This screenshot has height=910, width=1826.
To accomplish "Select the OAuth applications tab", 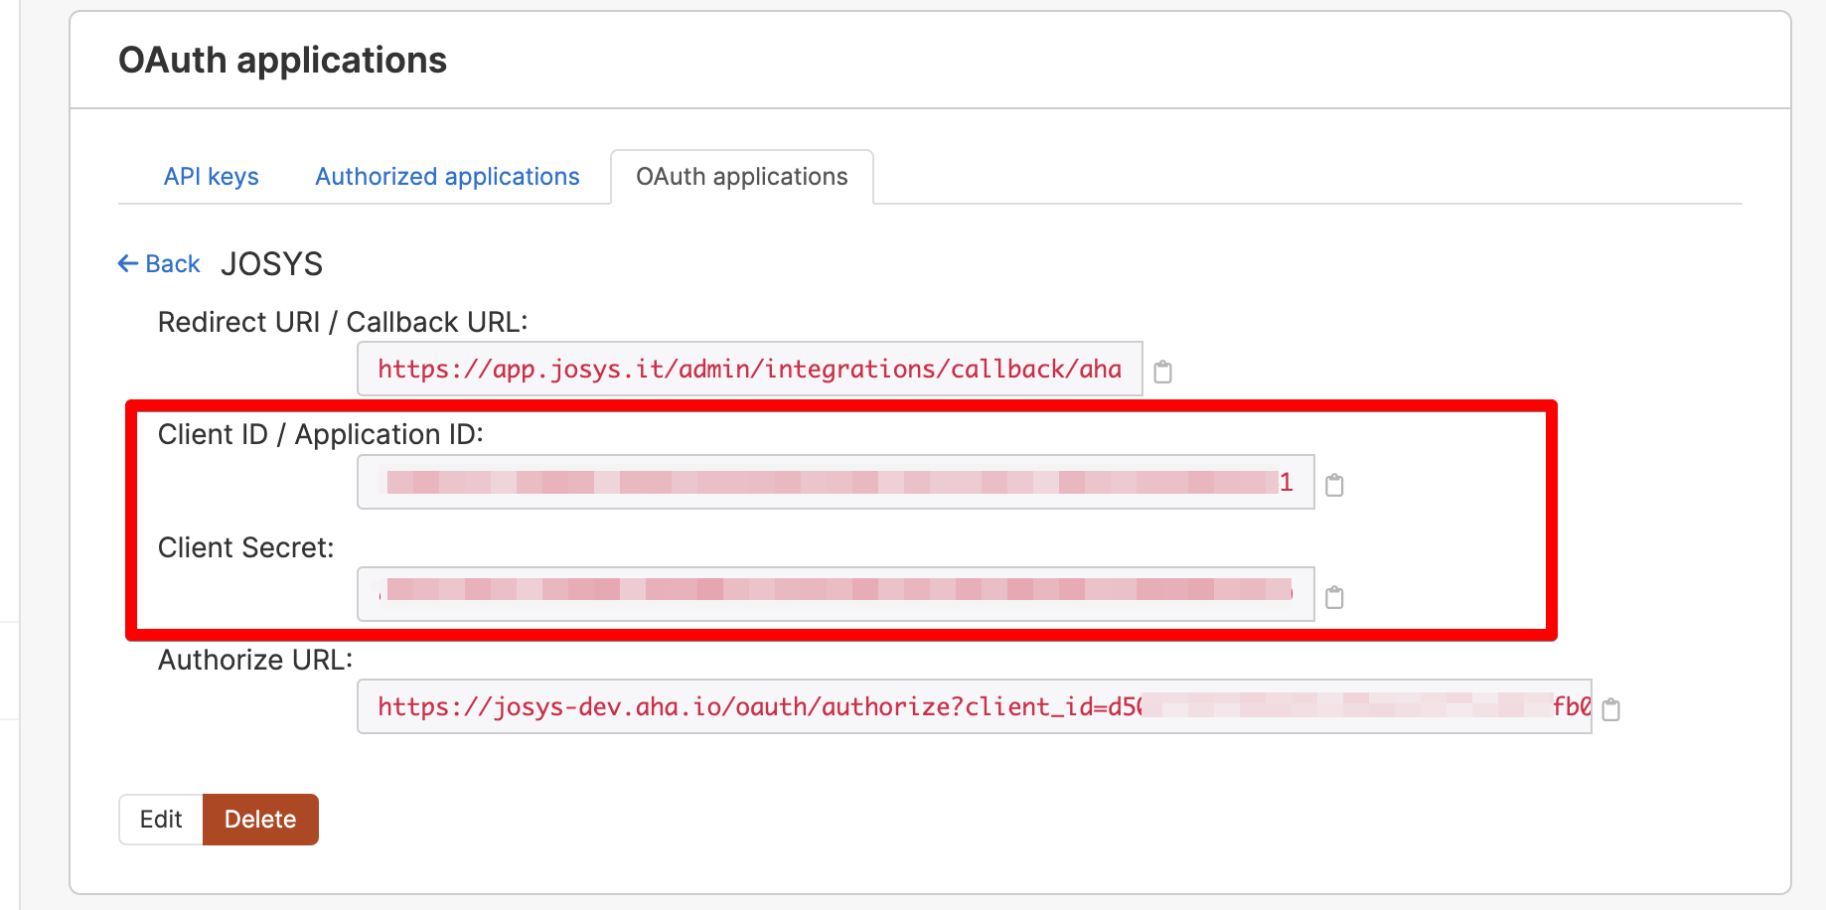I will (x=741, y=177).
